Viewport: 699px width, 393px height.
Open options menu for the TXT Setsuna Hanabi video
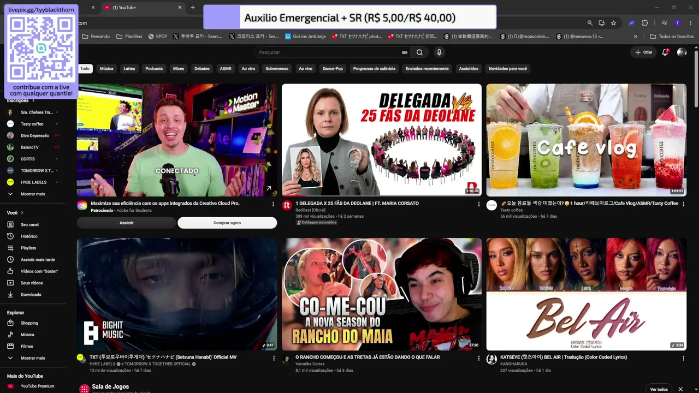274,358
